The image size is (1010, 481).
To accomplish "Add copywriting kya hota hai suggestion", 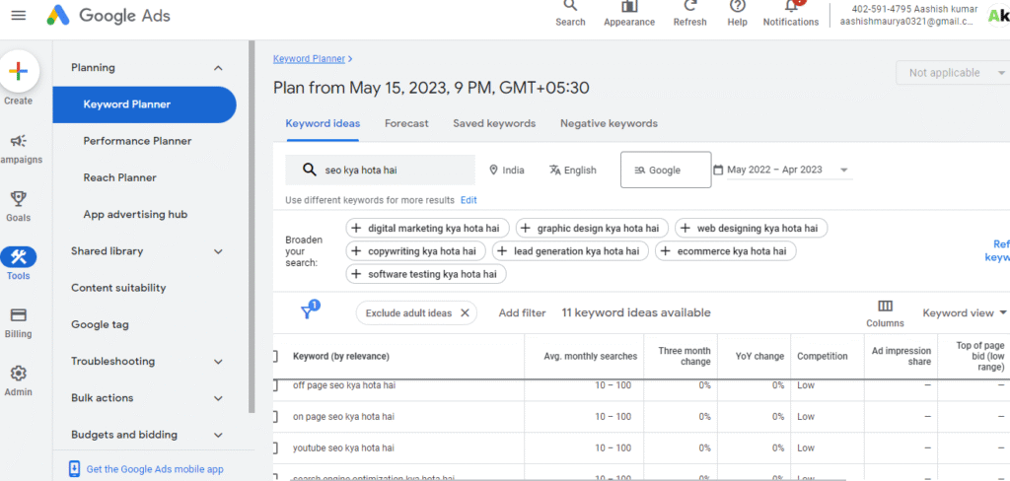I will pos(416,251).
